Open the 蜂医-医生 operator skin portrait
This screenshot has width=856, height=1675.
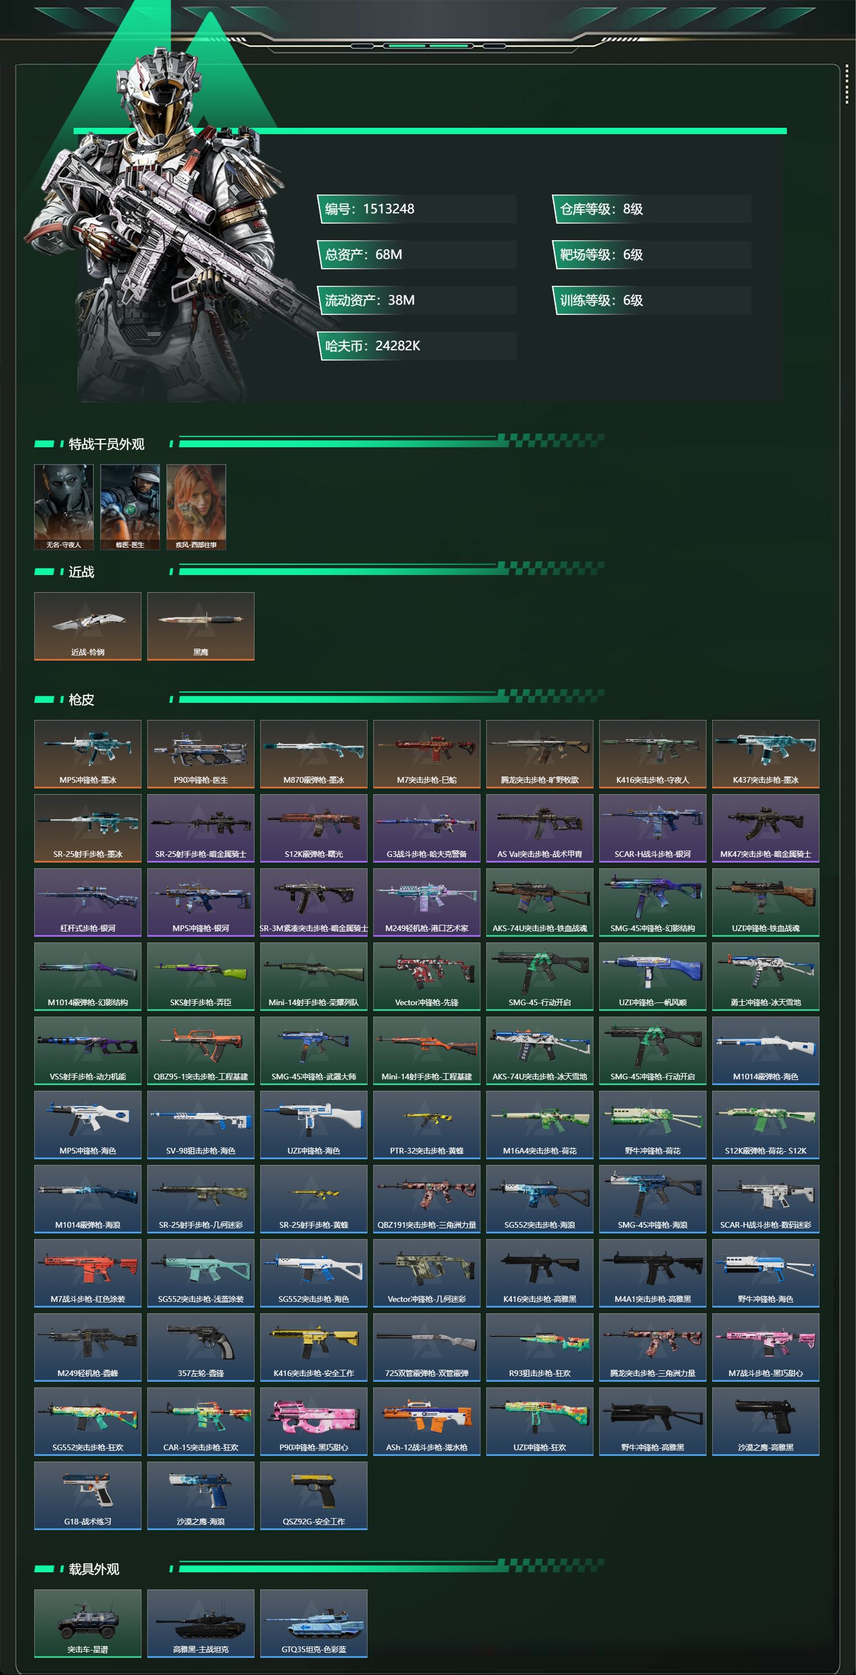[130, 507]
